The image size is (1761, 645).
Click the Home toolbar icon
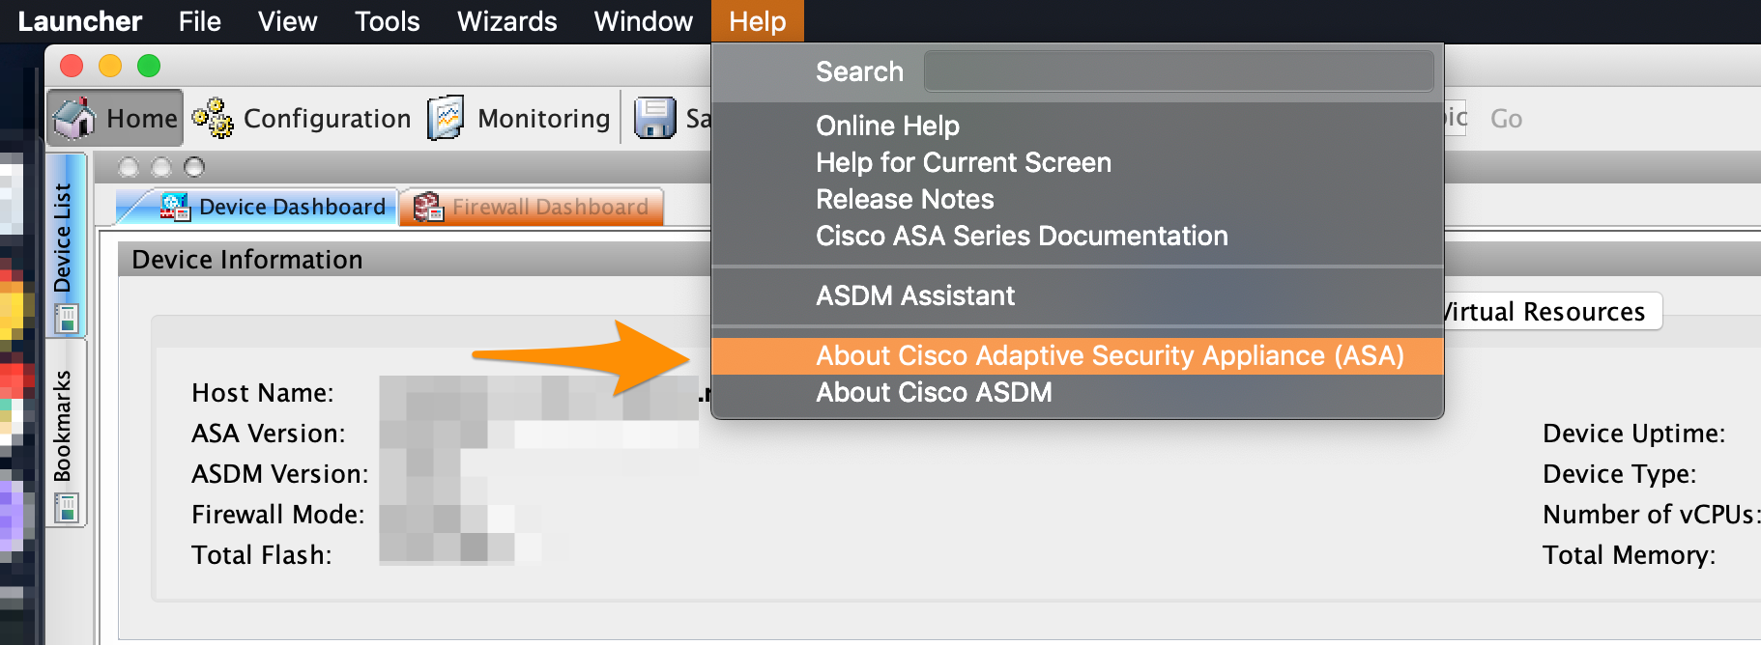74,118
